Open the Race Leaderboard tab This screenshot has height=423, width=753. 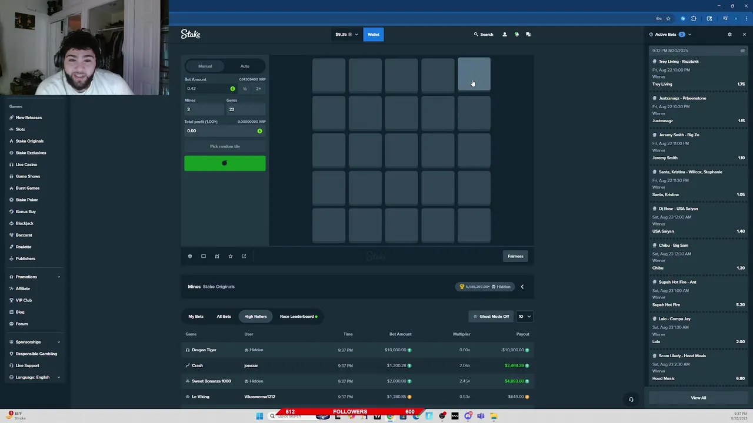point(298,317)
